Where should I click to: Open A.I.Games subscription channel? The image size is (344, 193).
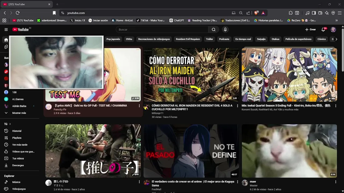click(x=18, y=99)
